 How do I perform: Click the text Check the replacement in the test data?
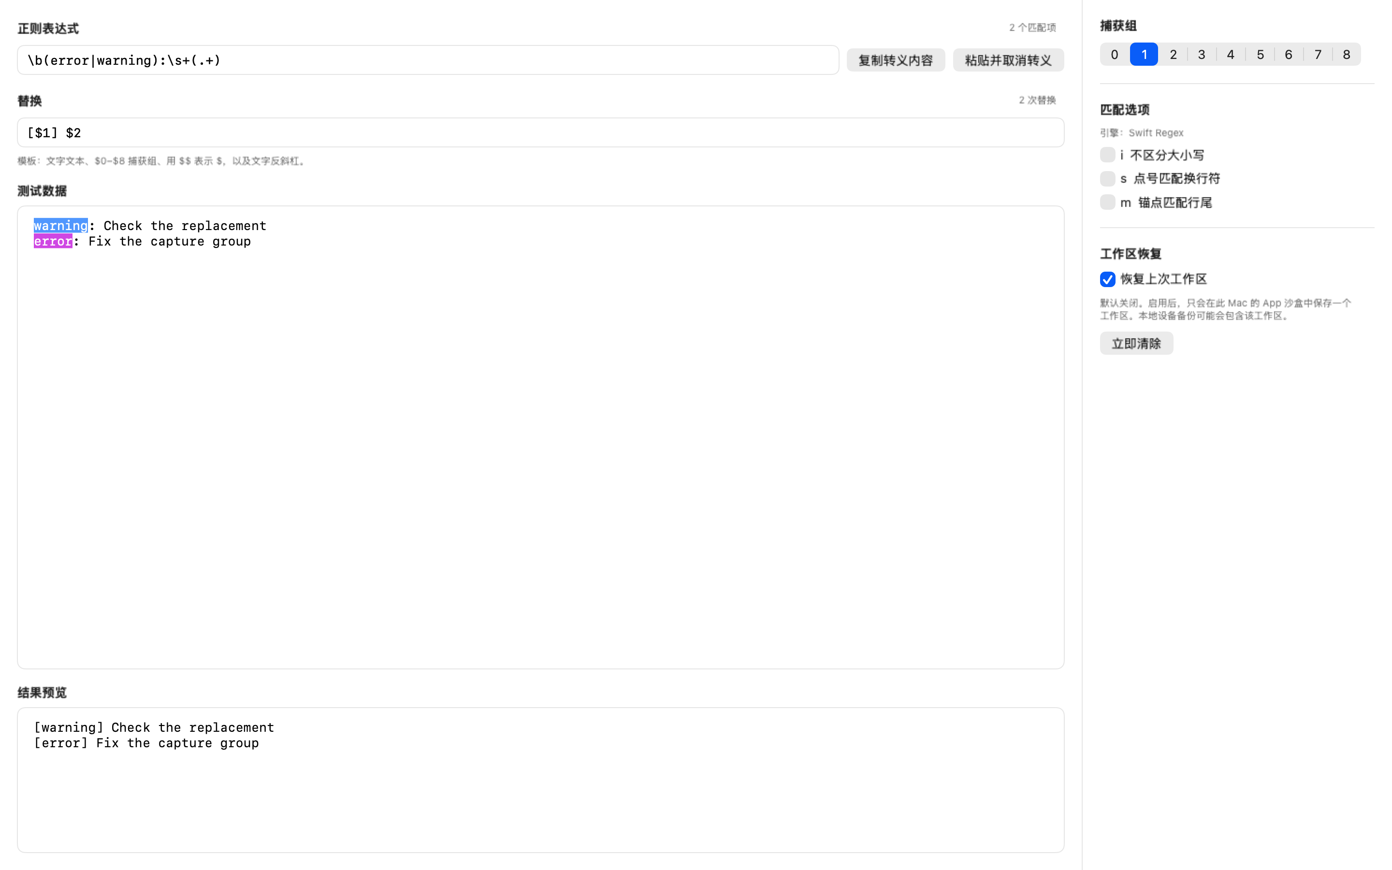[x=185, y=226]
